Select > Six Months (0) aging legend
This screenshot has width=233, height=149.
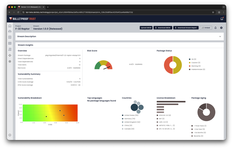199,133
